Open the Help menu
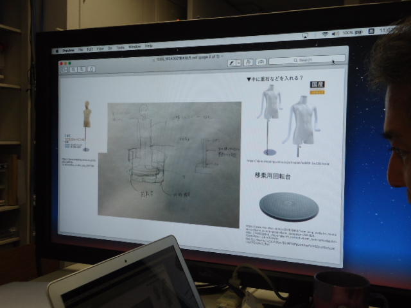Image resolution: width=411 pixels, height=308 pixels. [x=149, y=46]
